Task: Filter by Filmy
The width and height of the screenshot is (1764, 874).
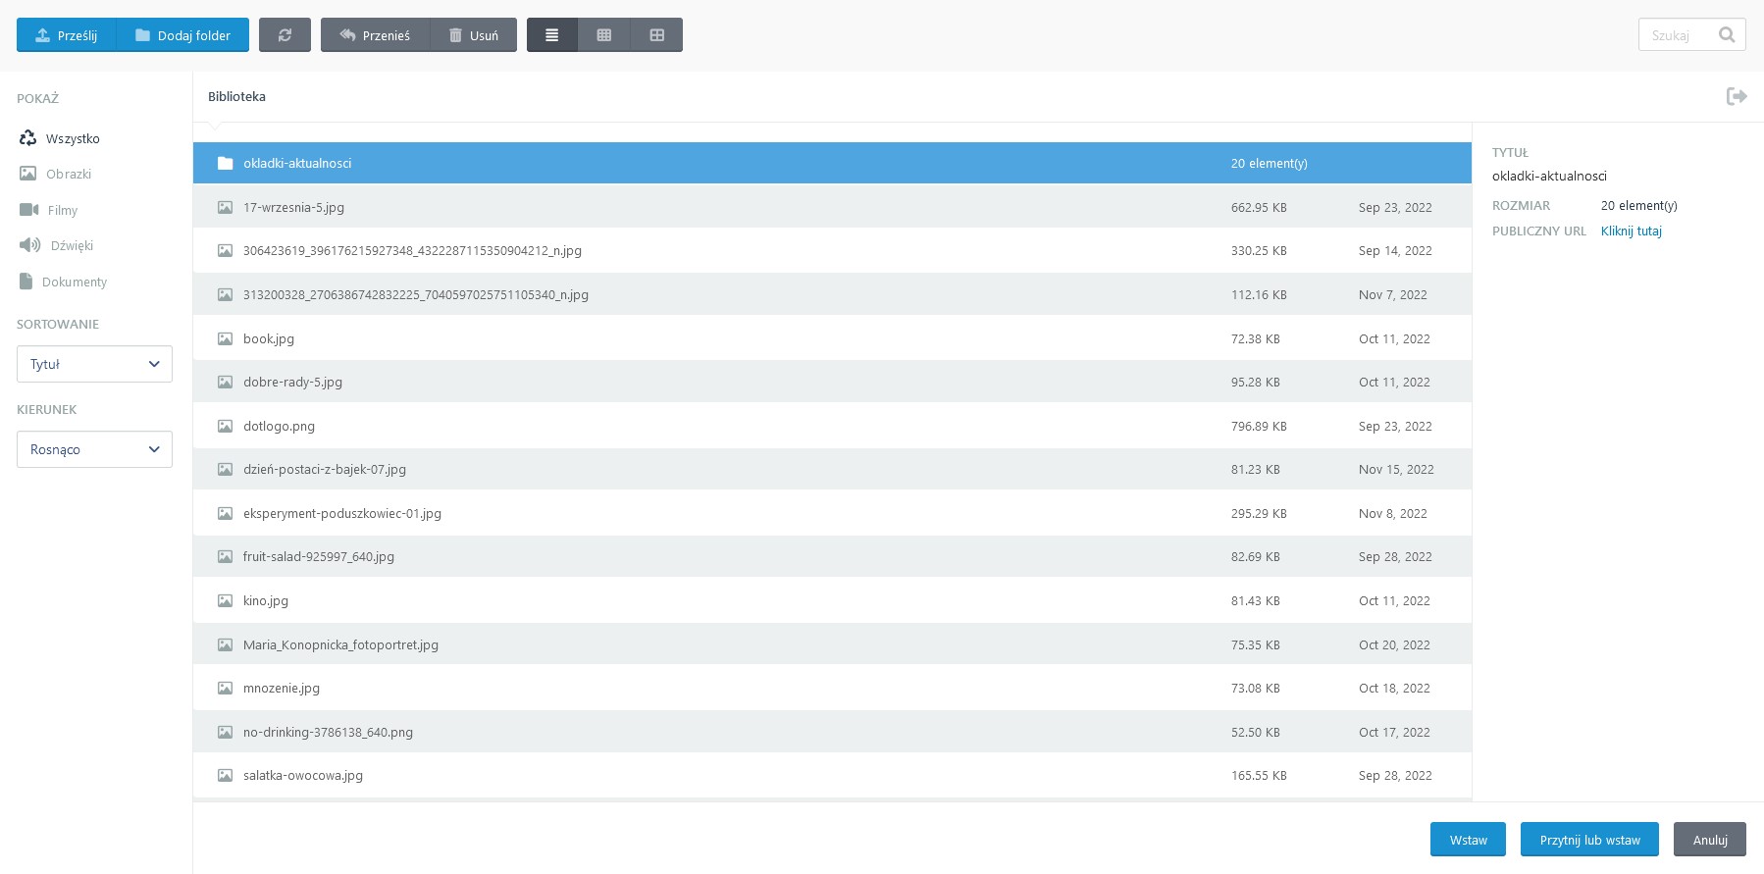Action: tap(62, 210)
